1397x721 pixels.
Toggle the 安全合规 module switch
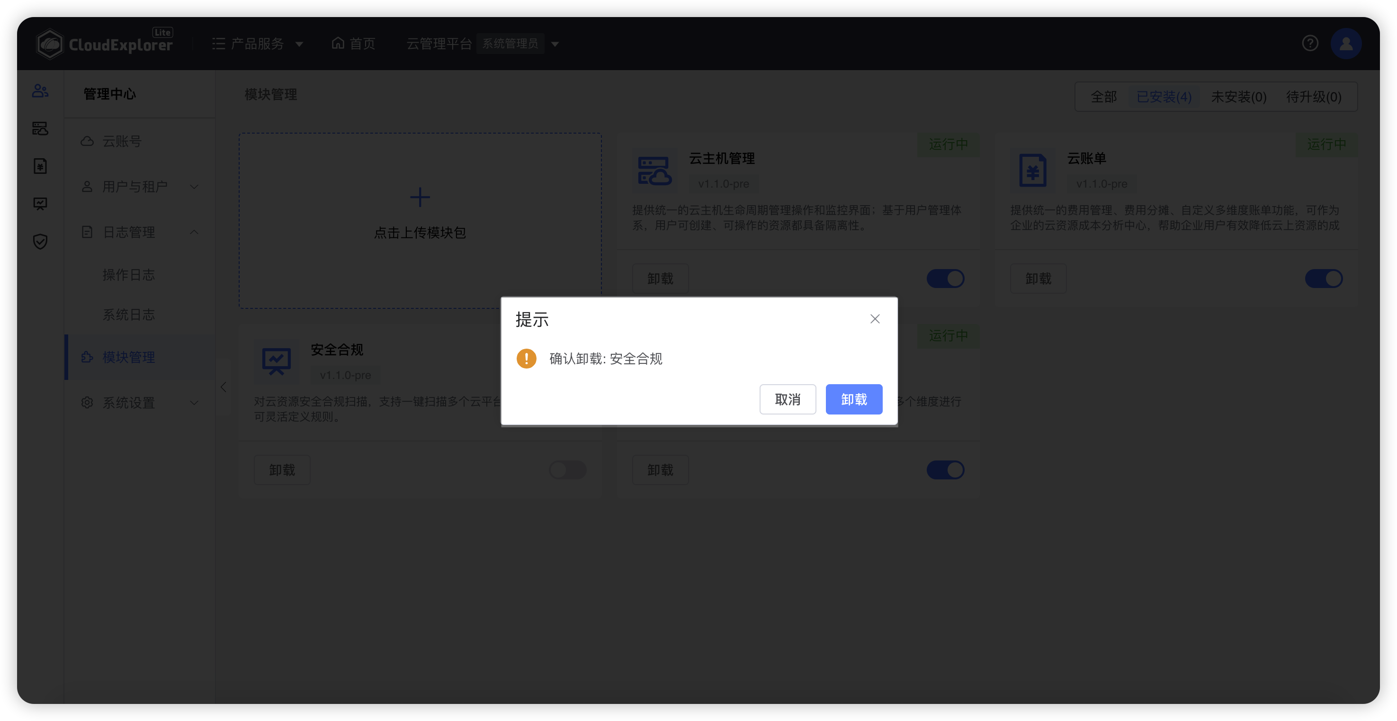click(567, 470)
